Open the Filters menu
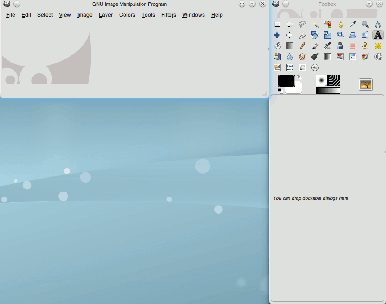 pos(169,15)
